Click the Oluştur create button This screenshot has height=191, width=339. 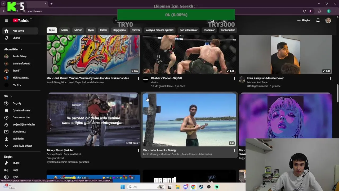(x=304, y=20)
